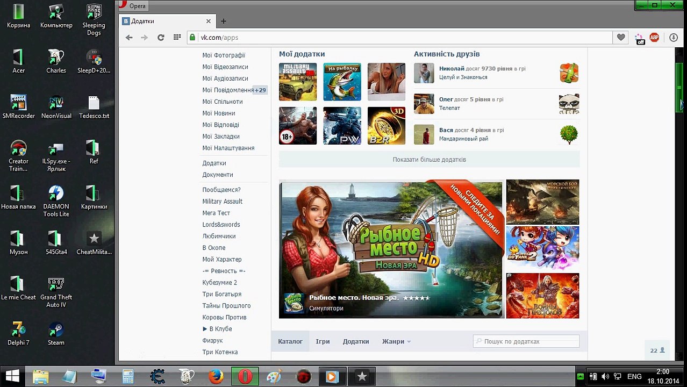Open a new tab with plus button
Screen dimensions: 687x387
pyautogui.click(x=224, y=21)
